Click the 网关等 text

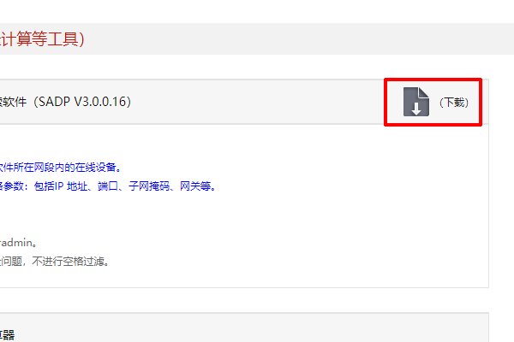pyautogui.click(x=195, y=186)
